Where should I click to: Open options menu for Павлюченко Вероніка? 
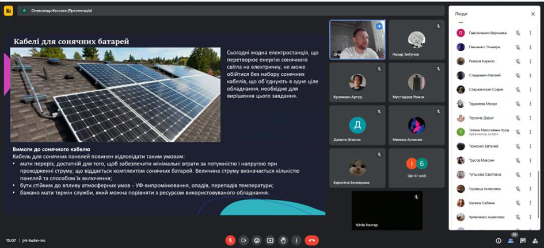coord(530,33)
